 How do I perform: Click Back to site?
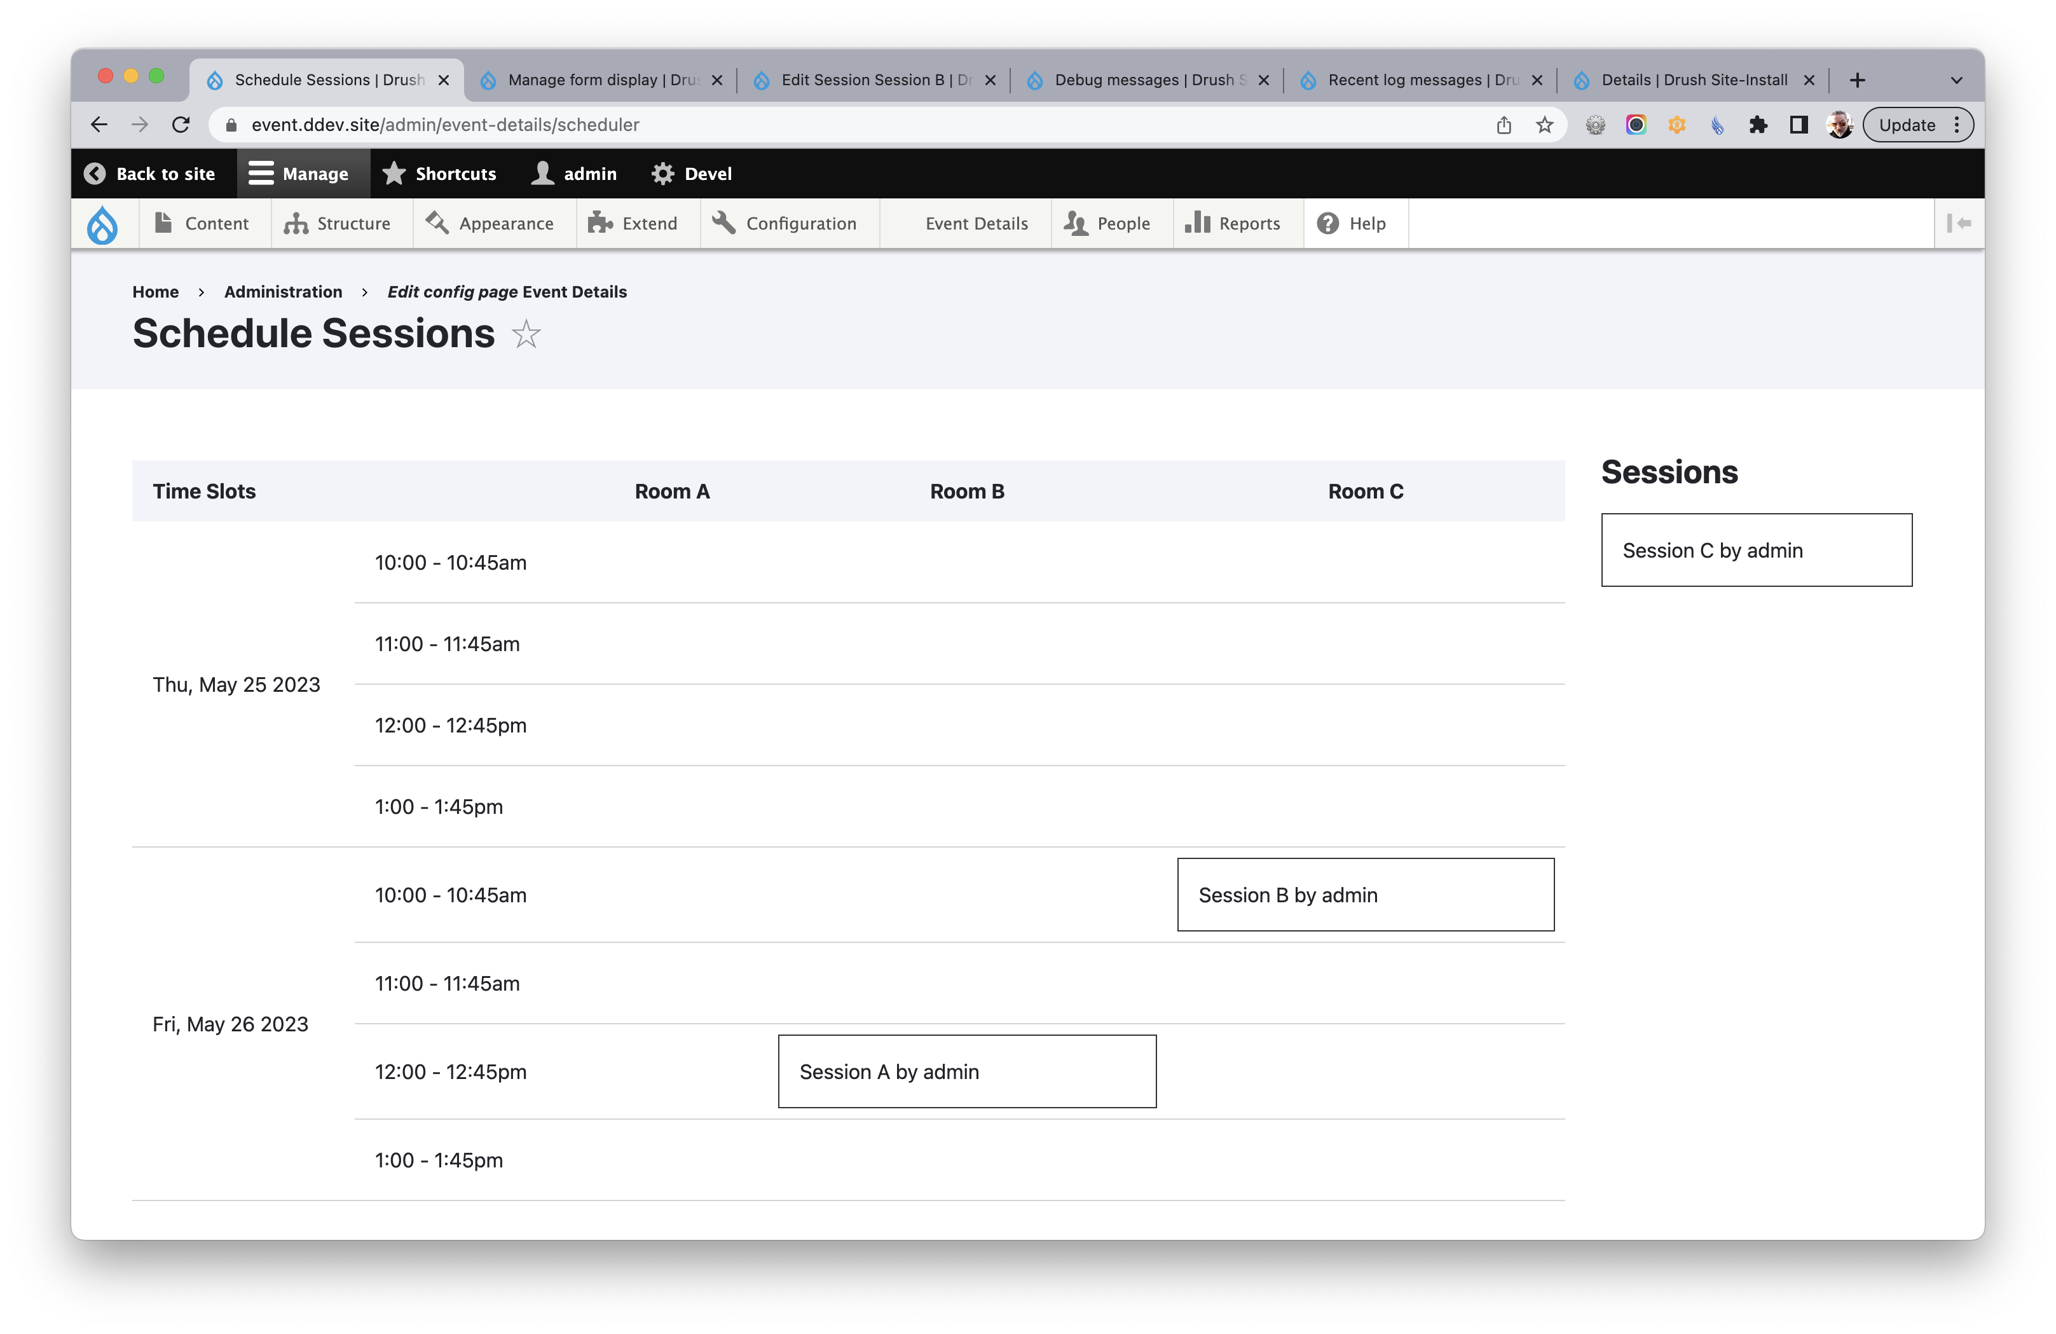click(x=152, y=173)
